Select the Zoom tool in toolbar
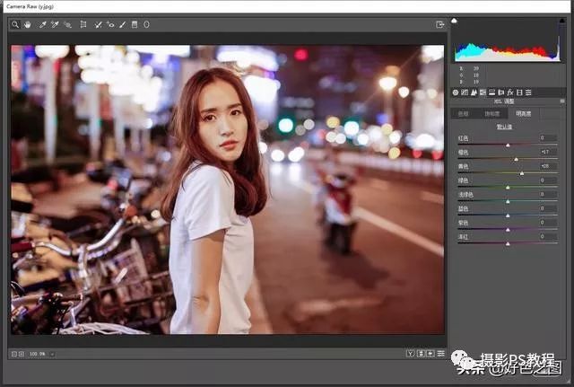This screenshot has width=574, height=387. (x=15, y=25)
